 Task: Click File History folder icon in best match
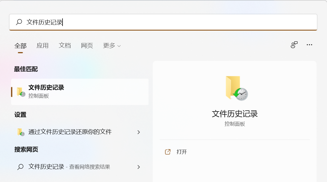tap(21, 92)
